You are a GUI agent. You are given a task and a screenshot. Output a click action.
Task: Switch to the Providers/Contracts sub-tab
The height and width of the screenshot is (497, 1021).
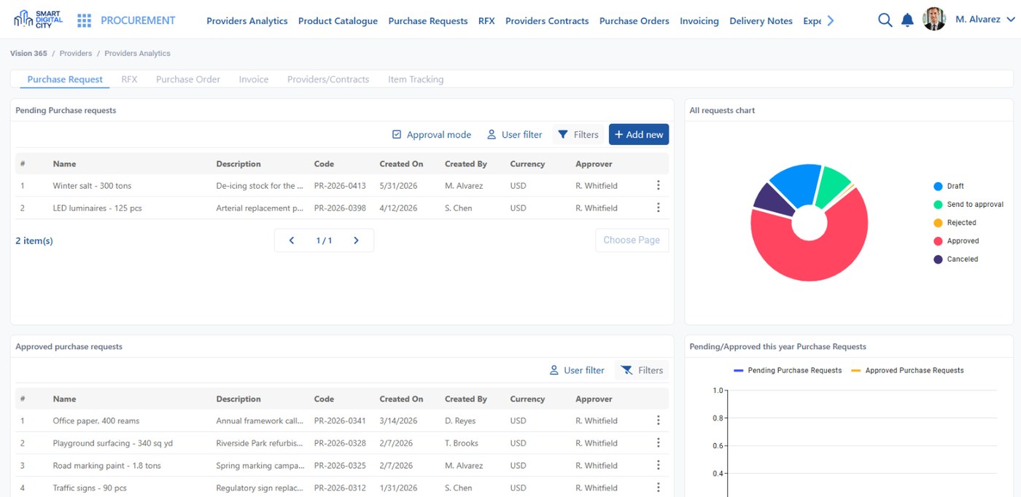328,79
